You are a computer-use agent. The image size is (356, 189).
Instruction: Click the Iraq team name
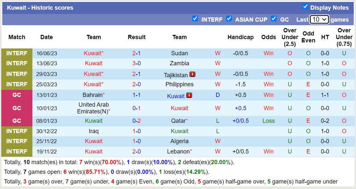point(94,131)
